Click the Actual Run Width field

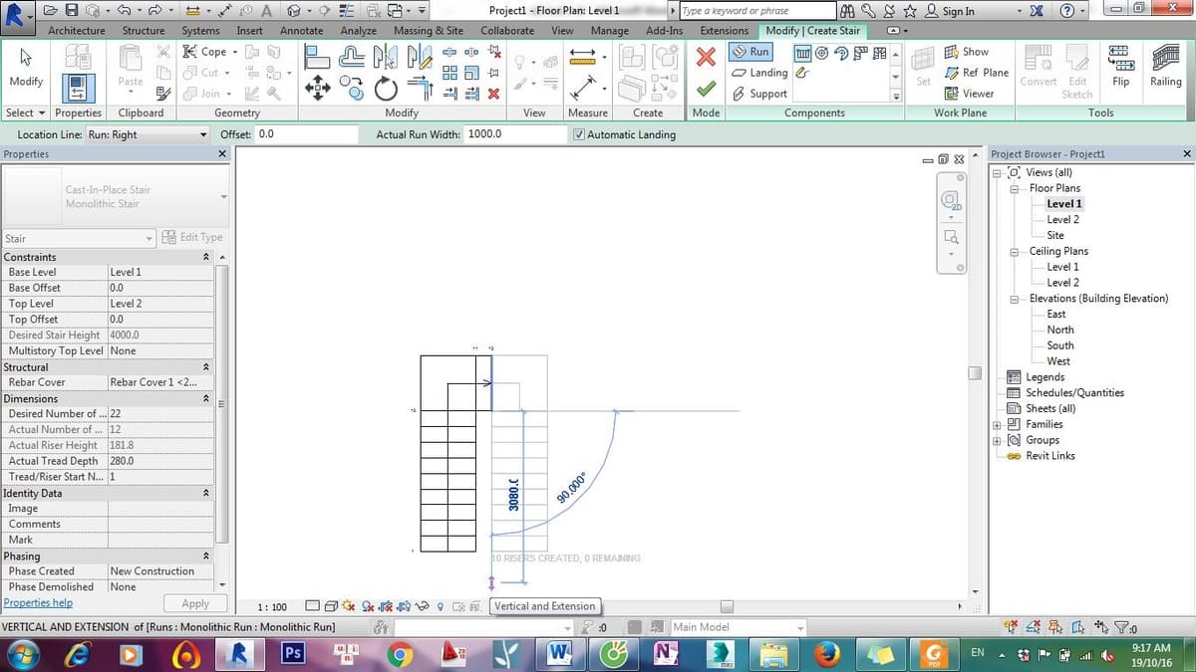[515, 133]
